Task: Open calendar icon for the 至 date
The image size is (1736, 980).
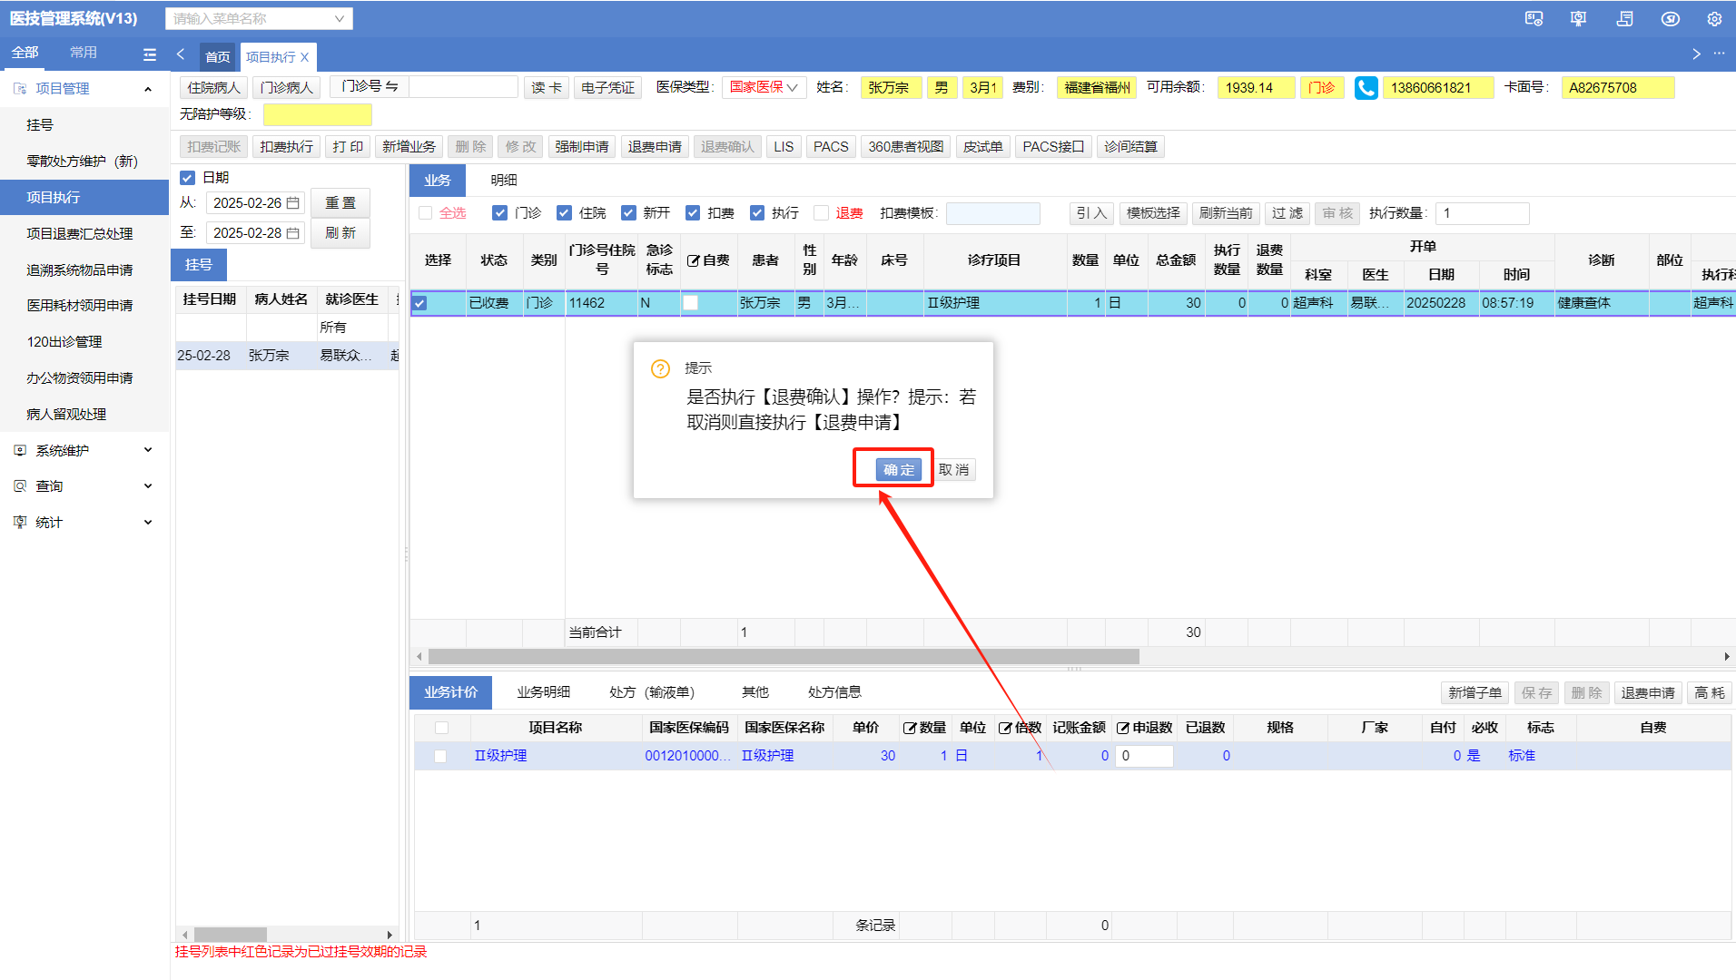Action: click(x=293, y=233)
